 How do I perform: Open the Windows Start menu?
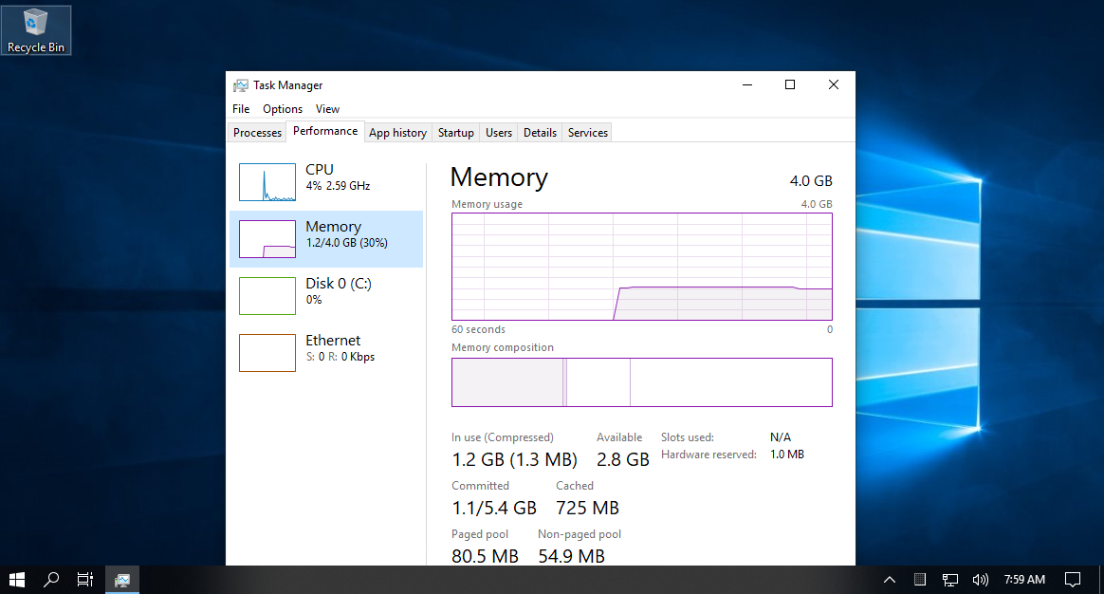17,580
